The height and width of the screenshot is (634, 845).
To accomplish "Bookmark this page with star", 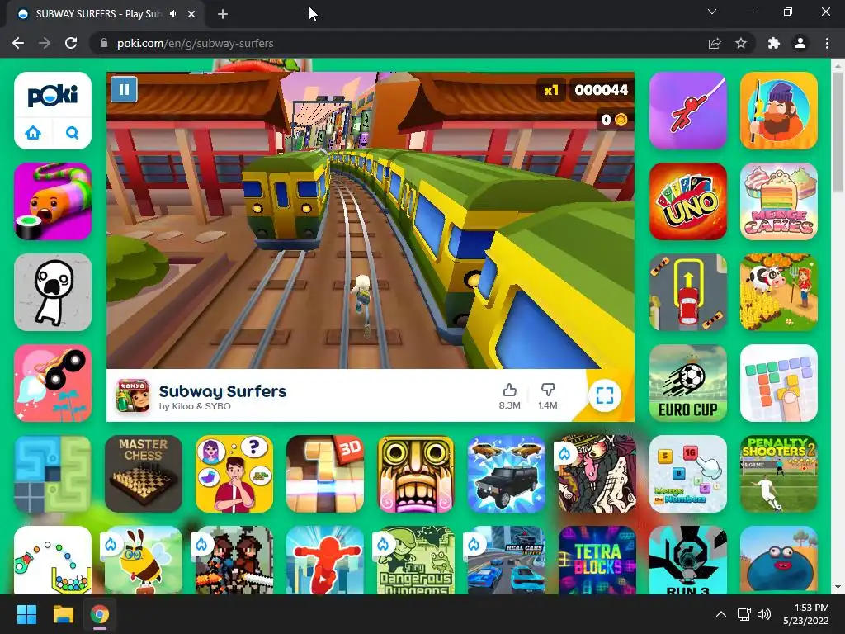I will (741, 43).
